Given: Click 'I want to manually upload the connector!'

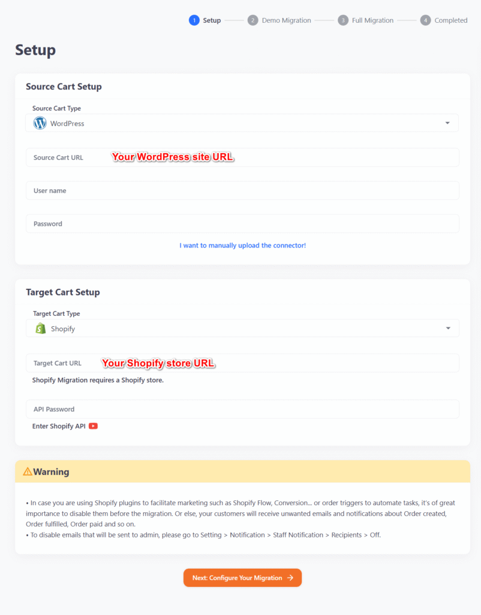Looking at the screenshot, I should coord(242,245).
